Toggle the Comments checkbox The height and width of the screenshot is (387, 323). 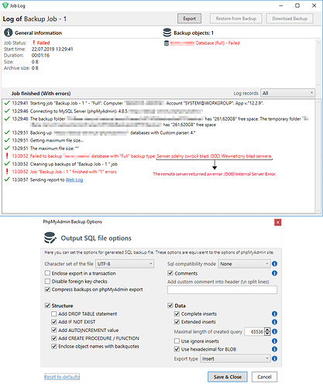(170, 273)
